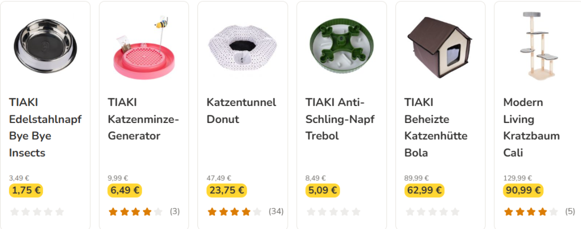Open the TIAKI Edelstahlnapf Bye Bye Insects title
Image resolution: width=581 pixels, height=229 pixels.
click(45, 128)
